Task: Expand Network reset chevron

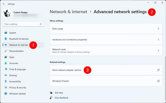Action: 158,51
